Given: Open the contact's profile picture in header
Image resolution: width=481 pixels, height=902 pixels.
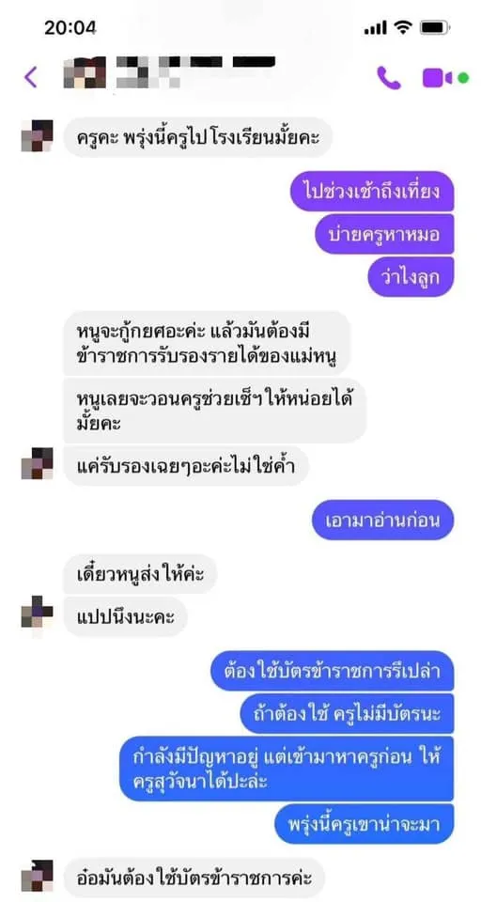Looking at the screenshot, I should pos(85,72).
